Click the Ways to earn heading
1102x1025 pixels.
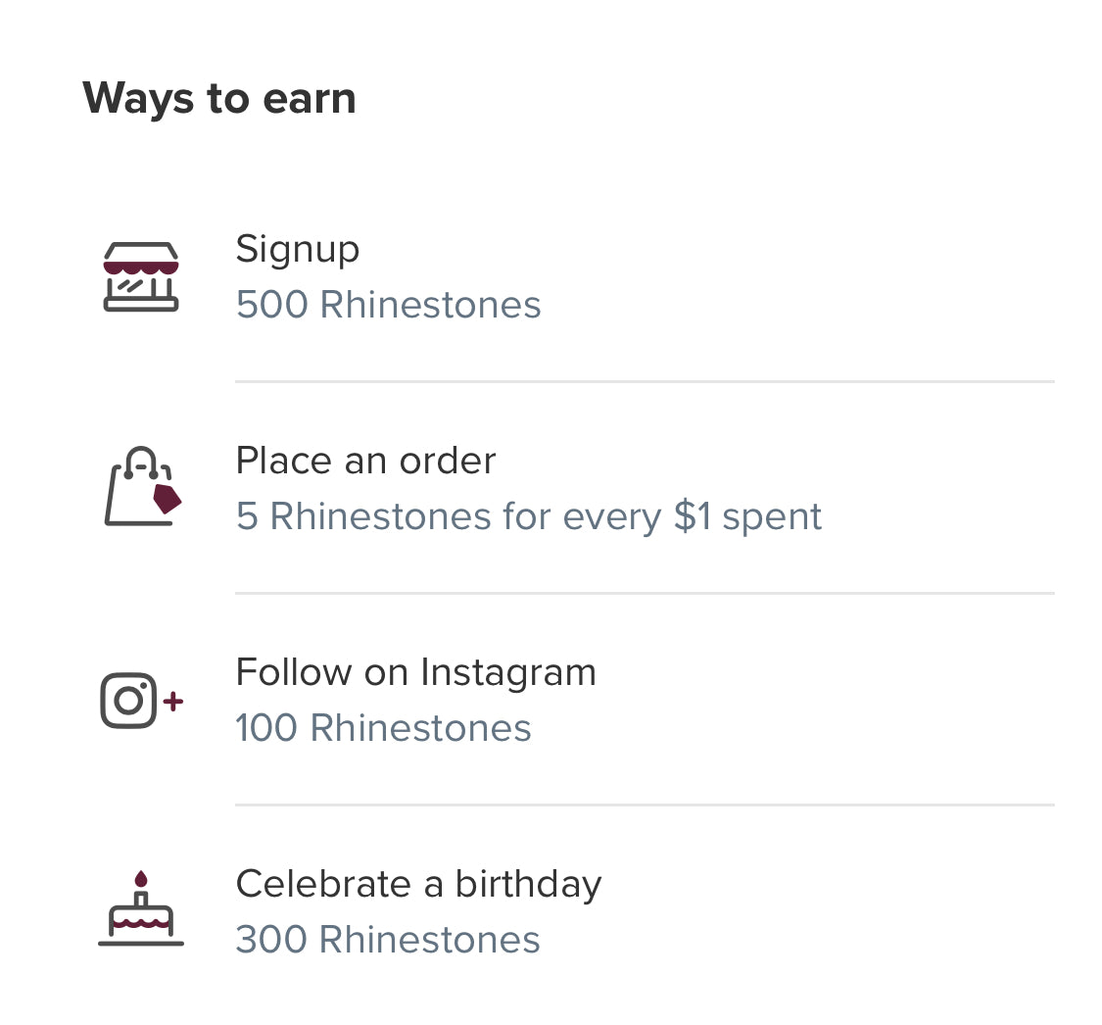[x=219, y=98]
